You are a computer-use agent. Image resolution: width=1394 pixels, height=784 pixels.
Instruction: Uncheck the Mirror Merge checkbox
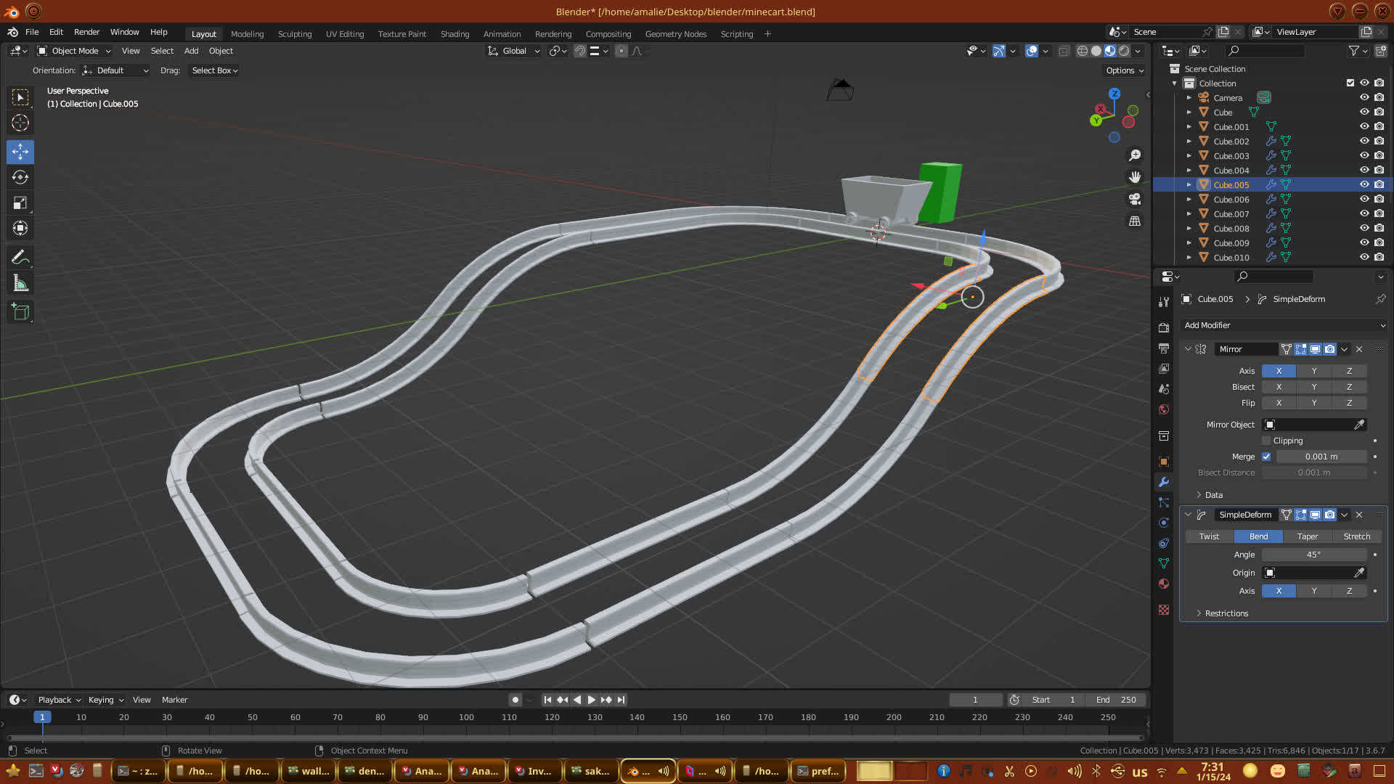click(1266, 457)
